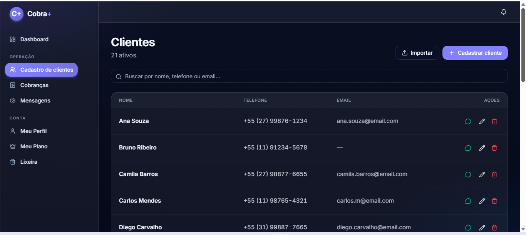Click the WhatsApp message icon for Ana Souza
526x235 pixels.
point(468,121)
